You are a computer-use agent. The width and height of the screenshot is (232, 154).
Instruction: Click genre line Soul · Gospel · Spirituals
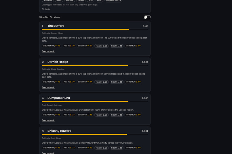point(52,105)
